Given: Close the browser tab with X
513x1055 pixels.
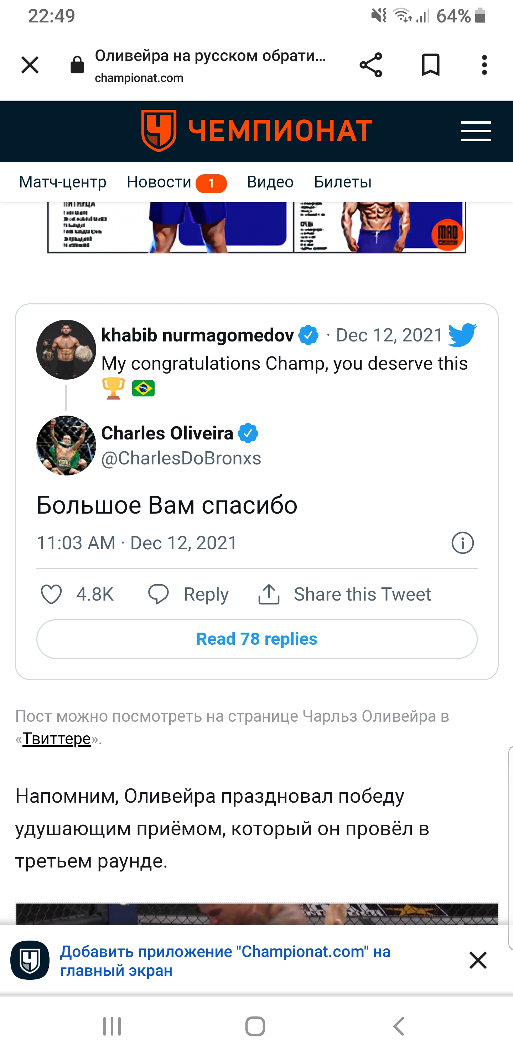Looking at the screenshot, I should pyautogui.click(x=30, y=65).
